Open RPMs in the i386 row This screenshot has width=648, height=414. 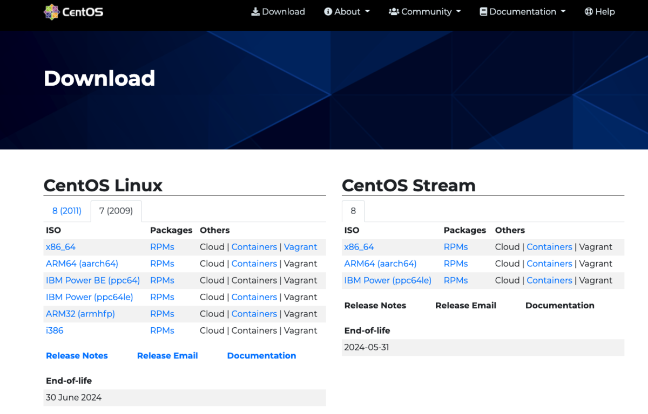(x=162, y=330)
